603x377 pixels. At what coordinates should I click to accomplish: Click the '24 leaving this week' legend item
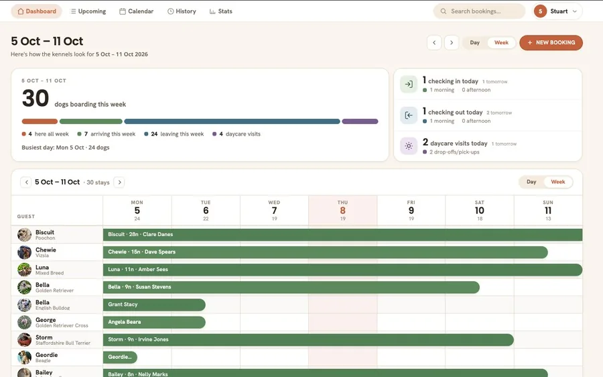pyautogui.click(x=174, y=134)
